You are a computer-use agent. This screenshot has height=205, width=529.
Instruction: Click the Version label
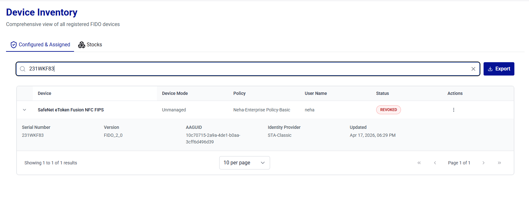(x=112, y=127)
